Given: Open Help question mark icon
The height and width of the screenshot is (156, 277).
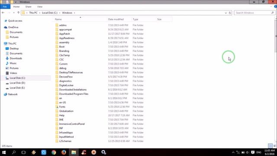Looking at the screenshot, I should click(275, 6).
